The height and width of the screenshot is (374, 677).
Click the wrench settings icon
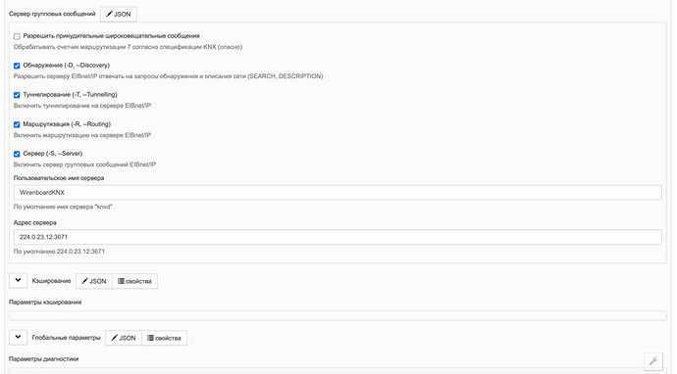(x=653, y=361)
